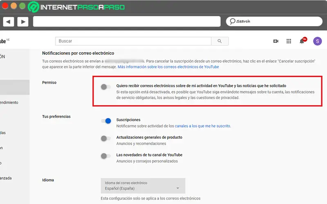
Task: Click the 'Permiso' section label
Action: pyautogui.click(x=49, y=82)
